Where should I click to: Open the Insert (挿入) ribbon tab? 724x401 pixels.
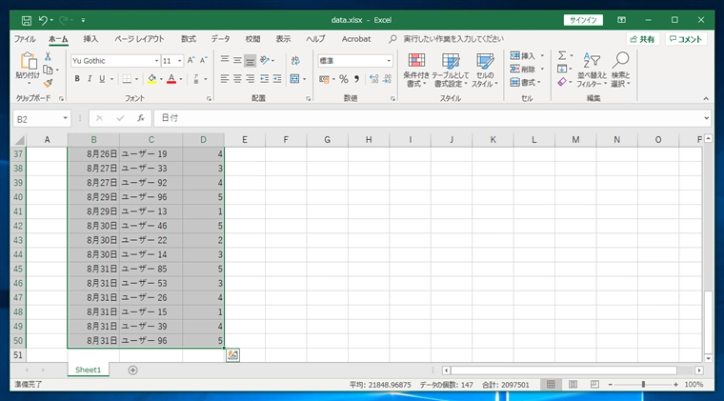tap(90, 39)
